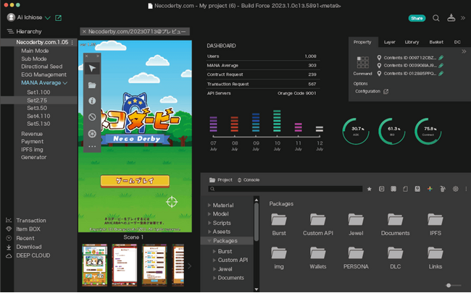Expand the top-right double chevron overflow
This screenshot has width=471, height=293.
click(463, 18)
